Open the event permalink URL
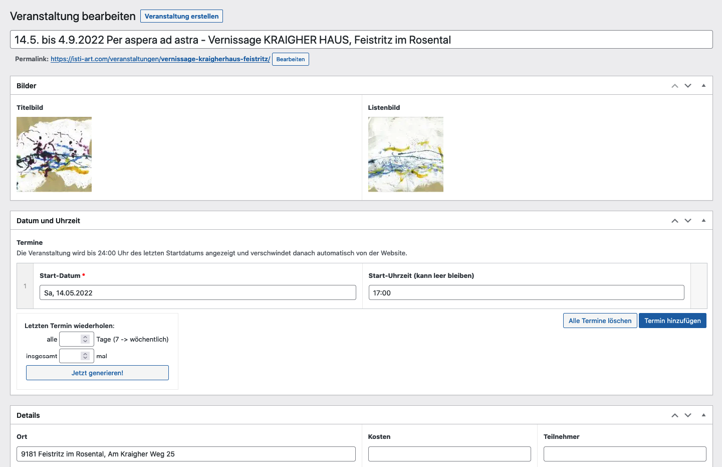 pos(160,59)
